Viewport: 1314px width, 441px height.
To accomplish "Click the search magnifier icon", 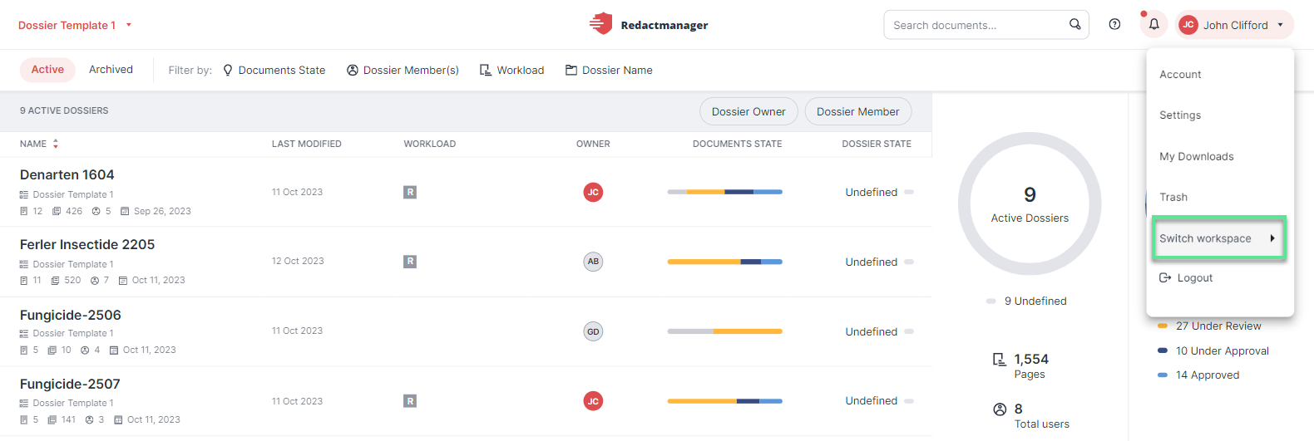I will click(1075, 24).
